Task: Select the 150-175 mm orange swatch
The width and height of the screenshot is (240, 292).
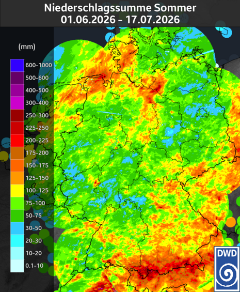Action: tap(17, 165)
